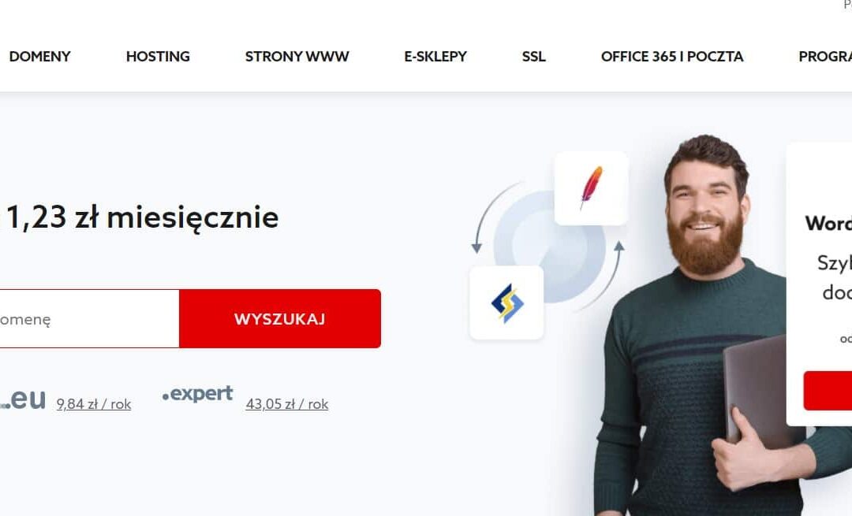Click the .expert domain logo
Image resolution: width=852 pixels, height=516 pixels.
(x=198, y=394)
